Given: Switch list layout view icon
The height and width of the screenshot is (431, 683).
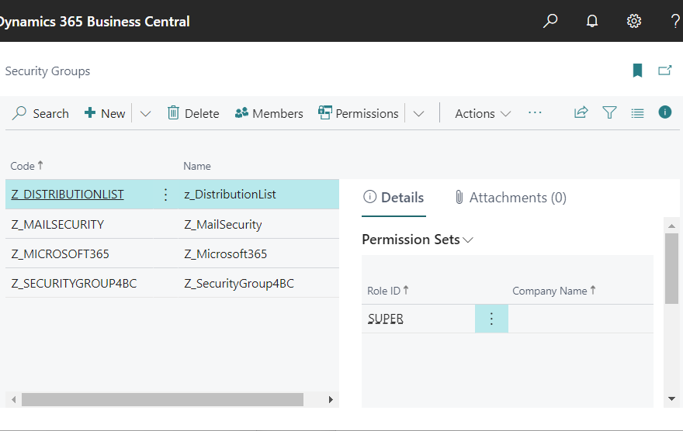Looking at the screenshot, I should coord(637,113).
